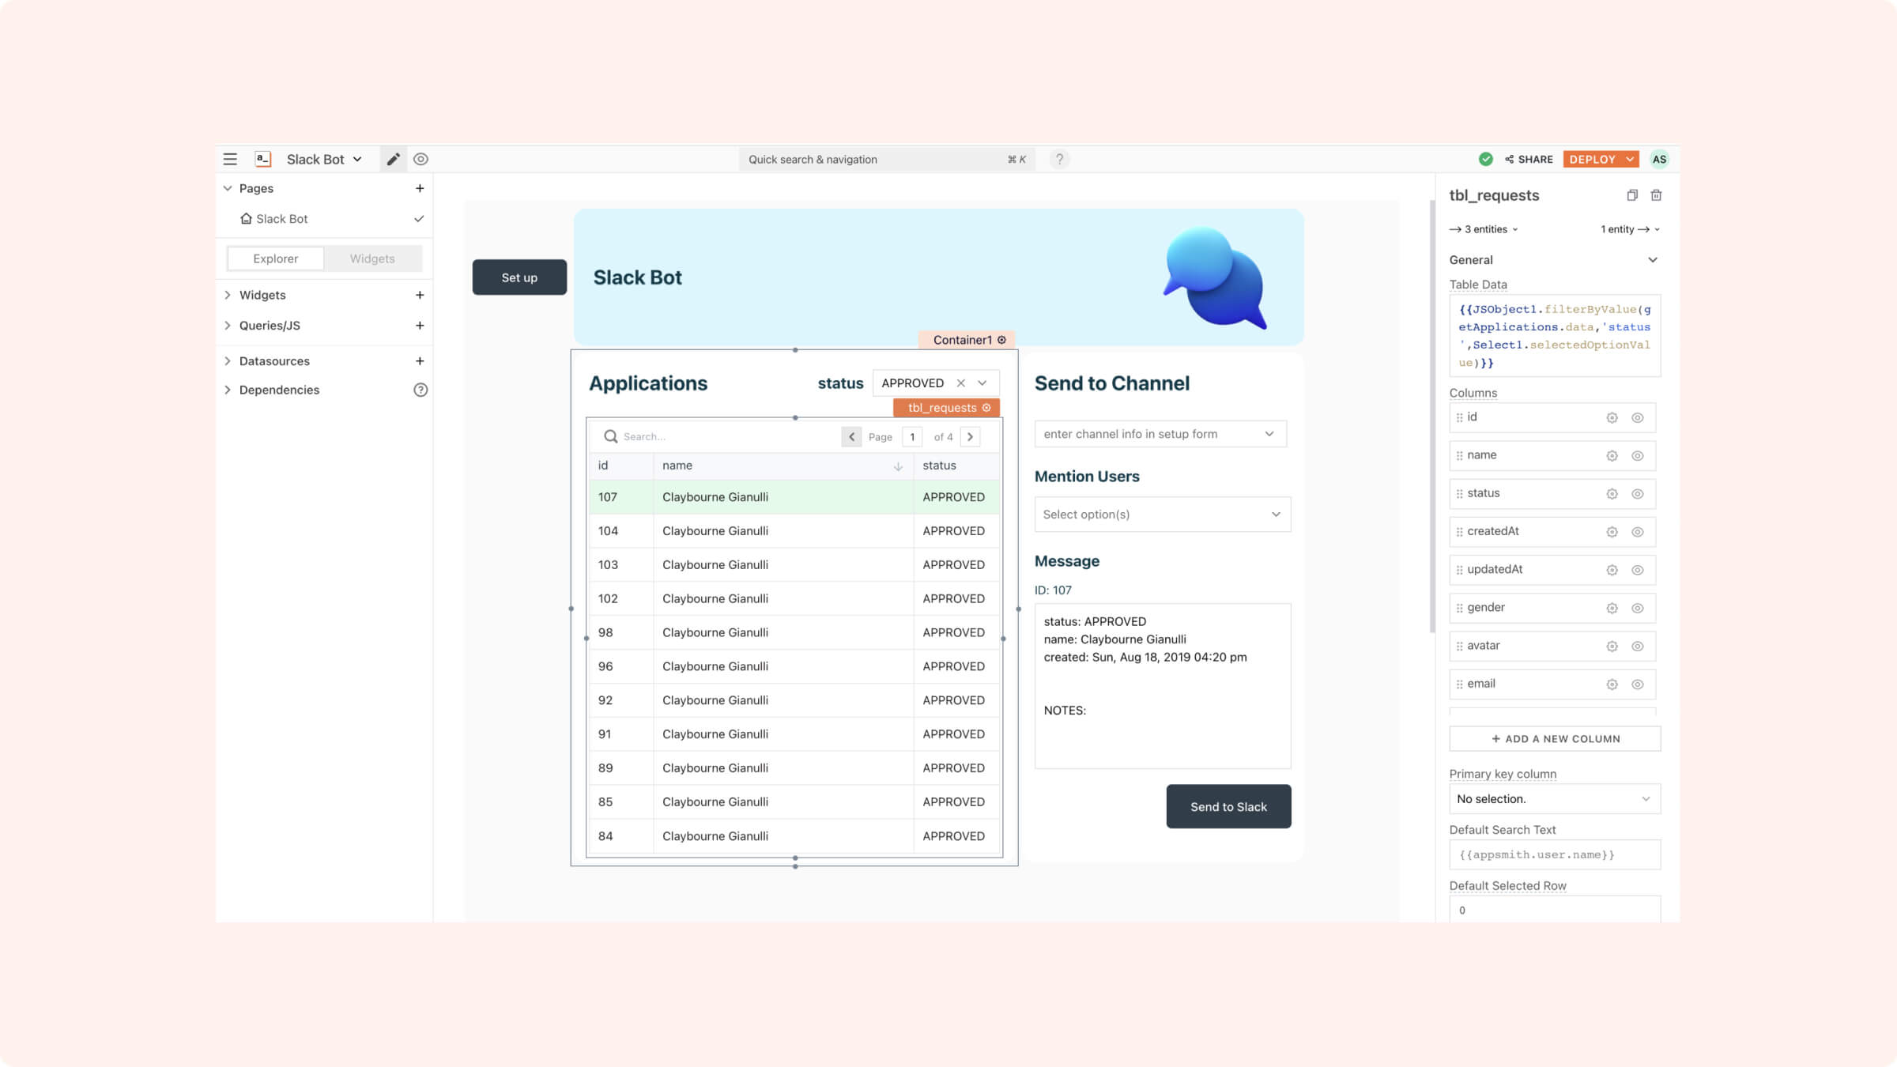Viewport: 1897px width, 1067px height.
Task: Expand the Queries/JS section
Action: 228,326
